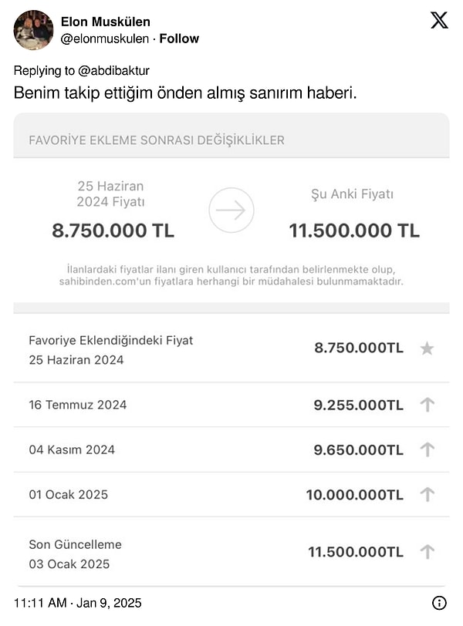463x626 pixels.
Task: Click the X logo icon
Action: tap(439, 20)
